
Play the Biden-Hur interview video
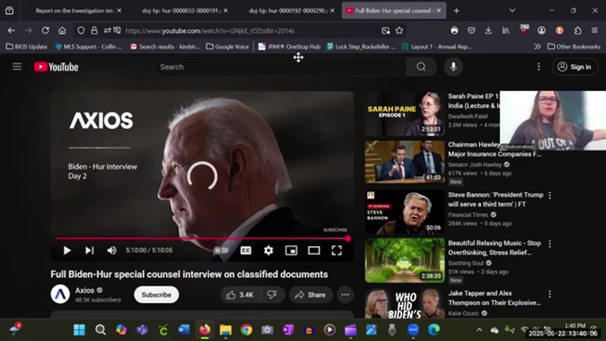[x=67, y=251]
